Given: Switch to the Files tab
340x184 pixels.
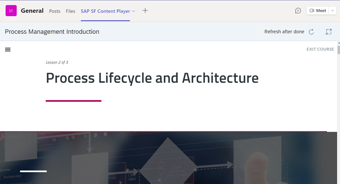Looking at the screenshot, I should [70, 11].
